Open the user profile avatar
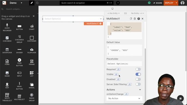Viewport: 187px width, 105px height. (x=182, y=3)
